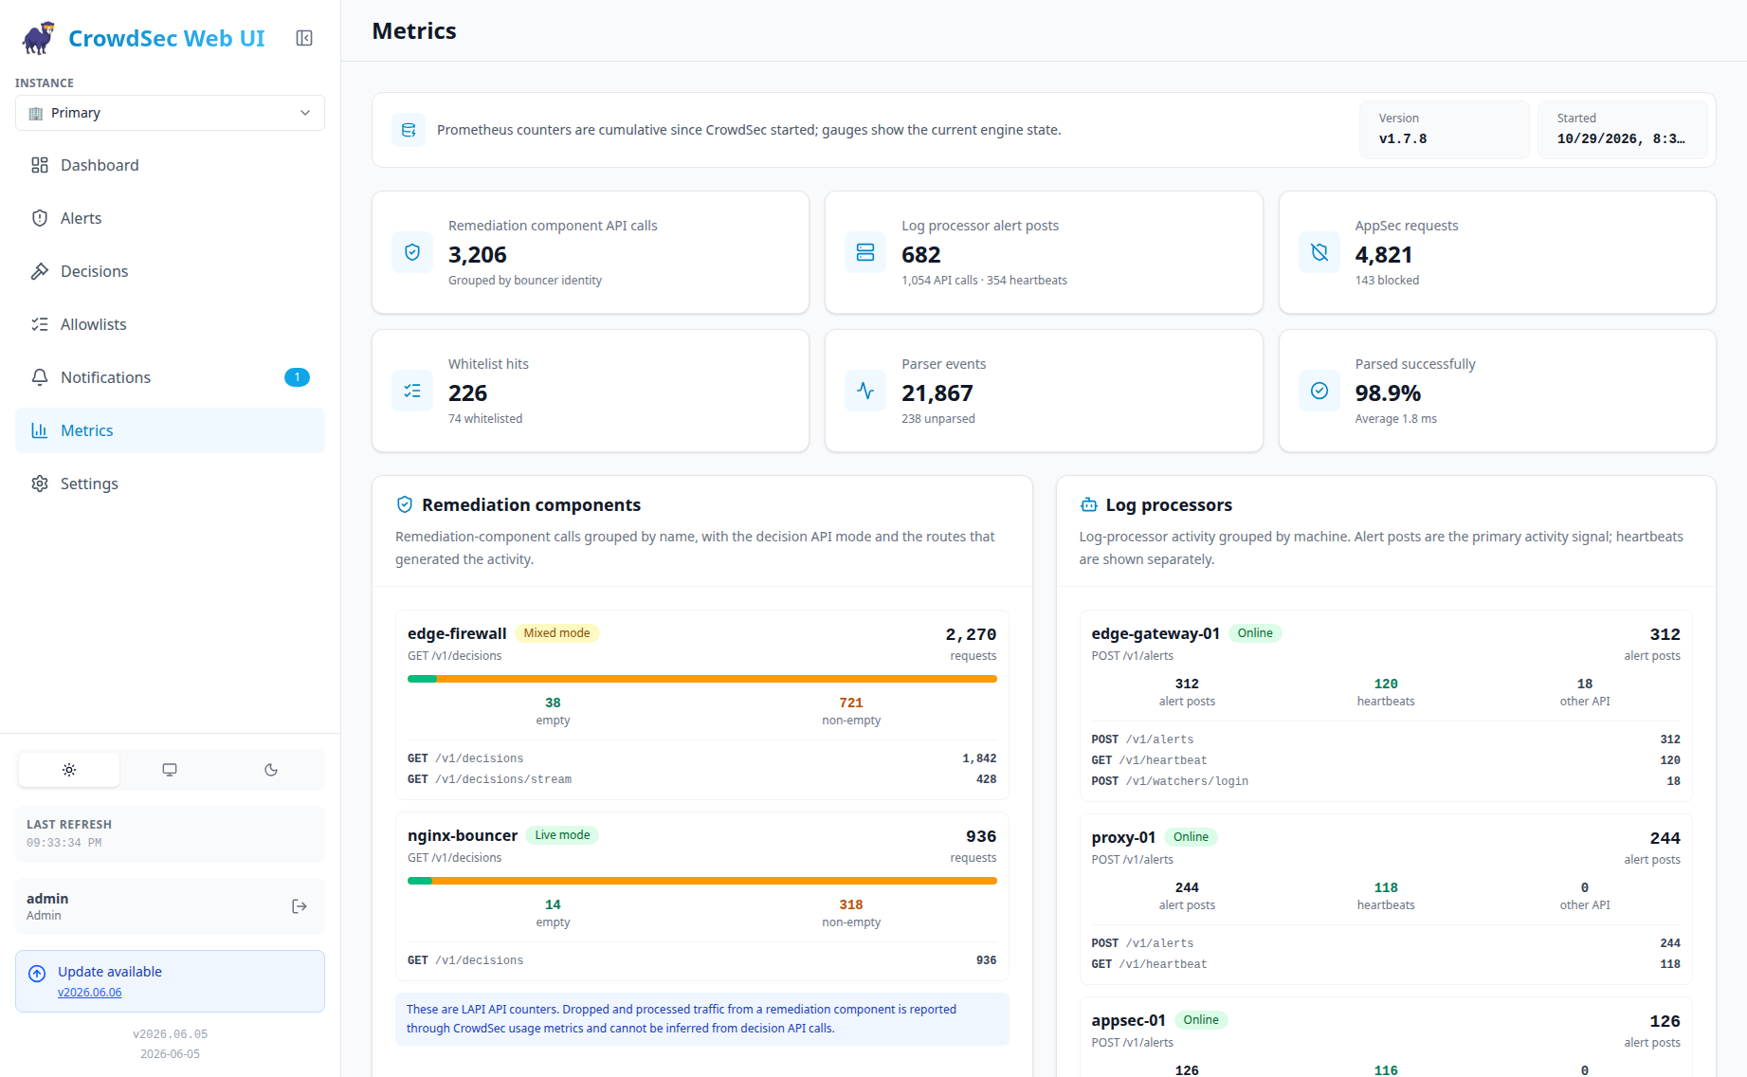Click the Version v1.7.8 box
This screenshot has height=1077, width=1747.
click(x=1445, y=129)
